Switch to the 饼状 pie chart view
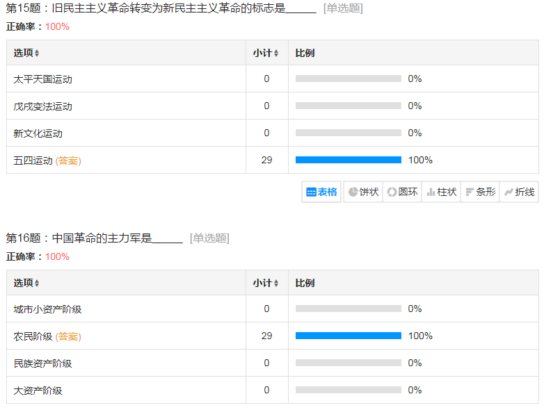The image size is (544, 410). [363, 192]
